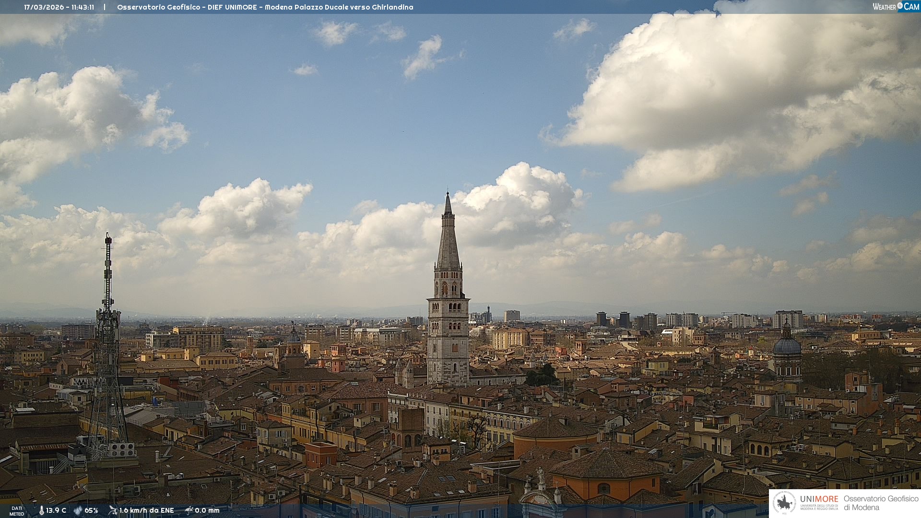This screenshot has width=921, height=518.
Task: Click the thermometer temperature icon
Action: click(x=41, y=511)
